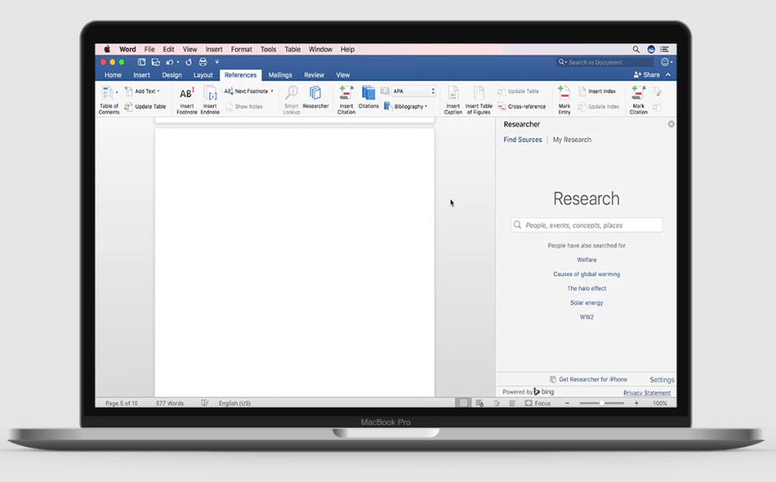Viewport: 776px width, 482px height.
Task: Click the zoom out minus button
Action: 567,403
